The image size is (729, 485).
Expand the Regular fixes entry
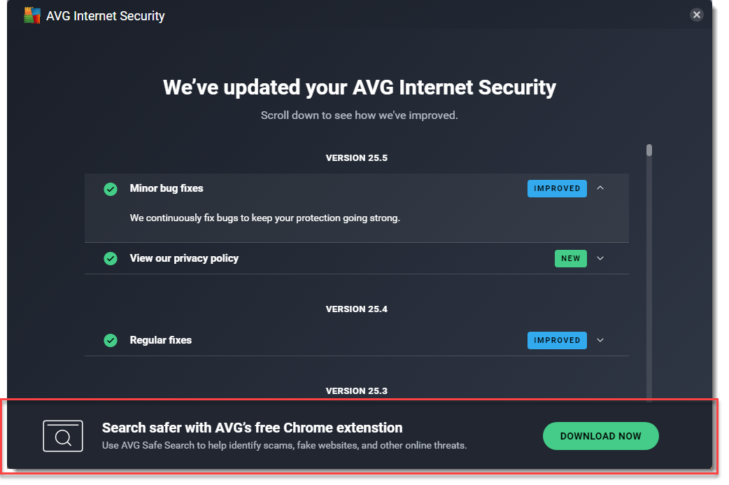pos(600,340)
